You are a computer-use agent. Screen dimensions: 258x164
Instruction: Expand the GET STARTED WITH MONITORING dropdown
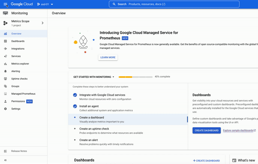[94, 77]
